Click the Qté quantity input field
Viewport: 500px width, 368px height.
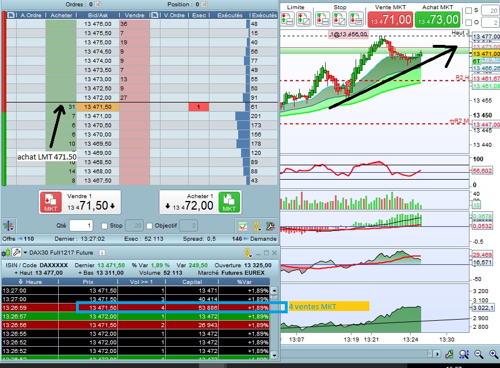[x=81, y=226]
